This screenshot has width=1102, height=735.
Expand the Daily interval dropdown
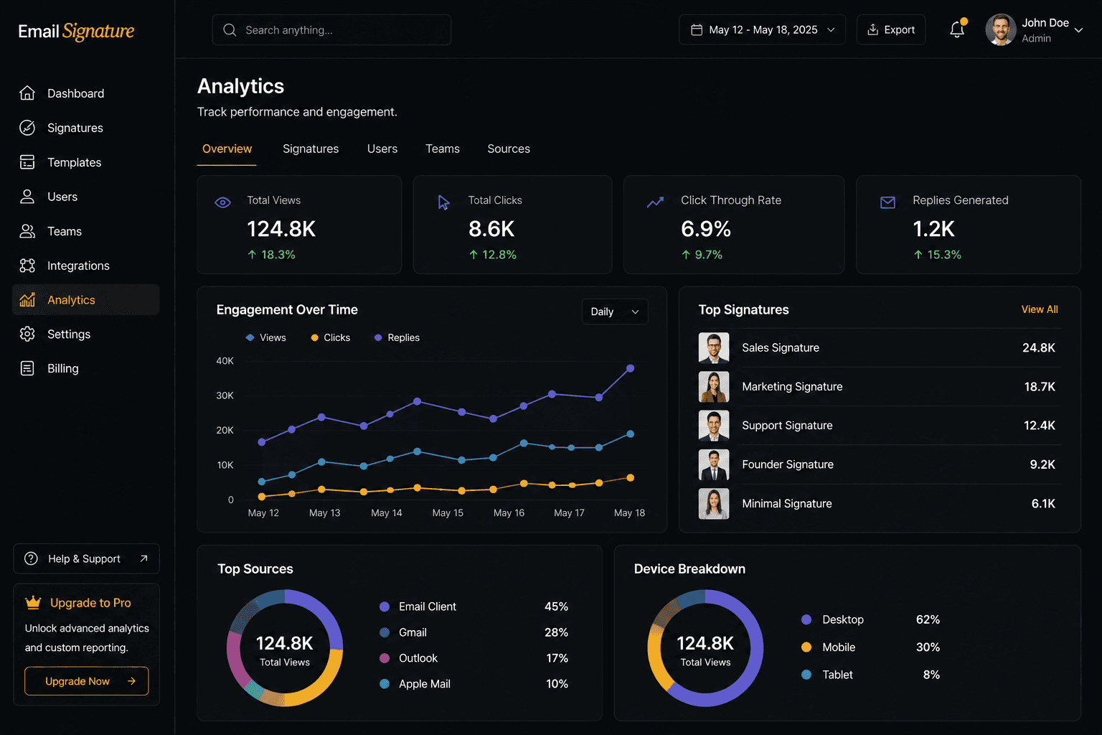pyautogui.click(x=615, y=312)
